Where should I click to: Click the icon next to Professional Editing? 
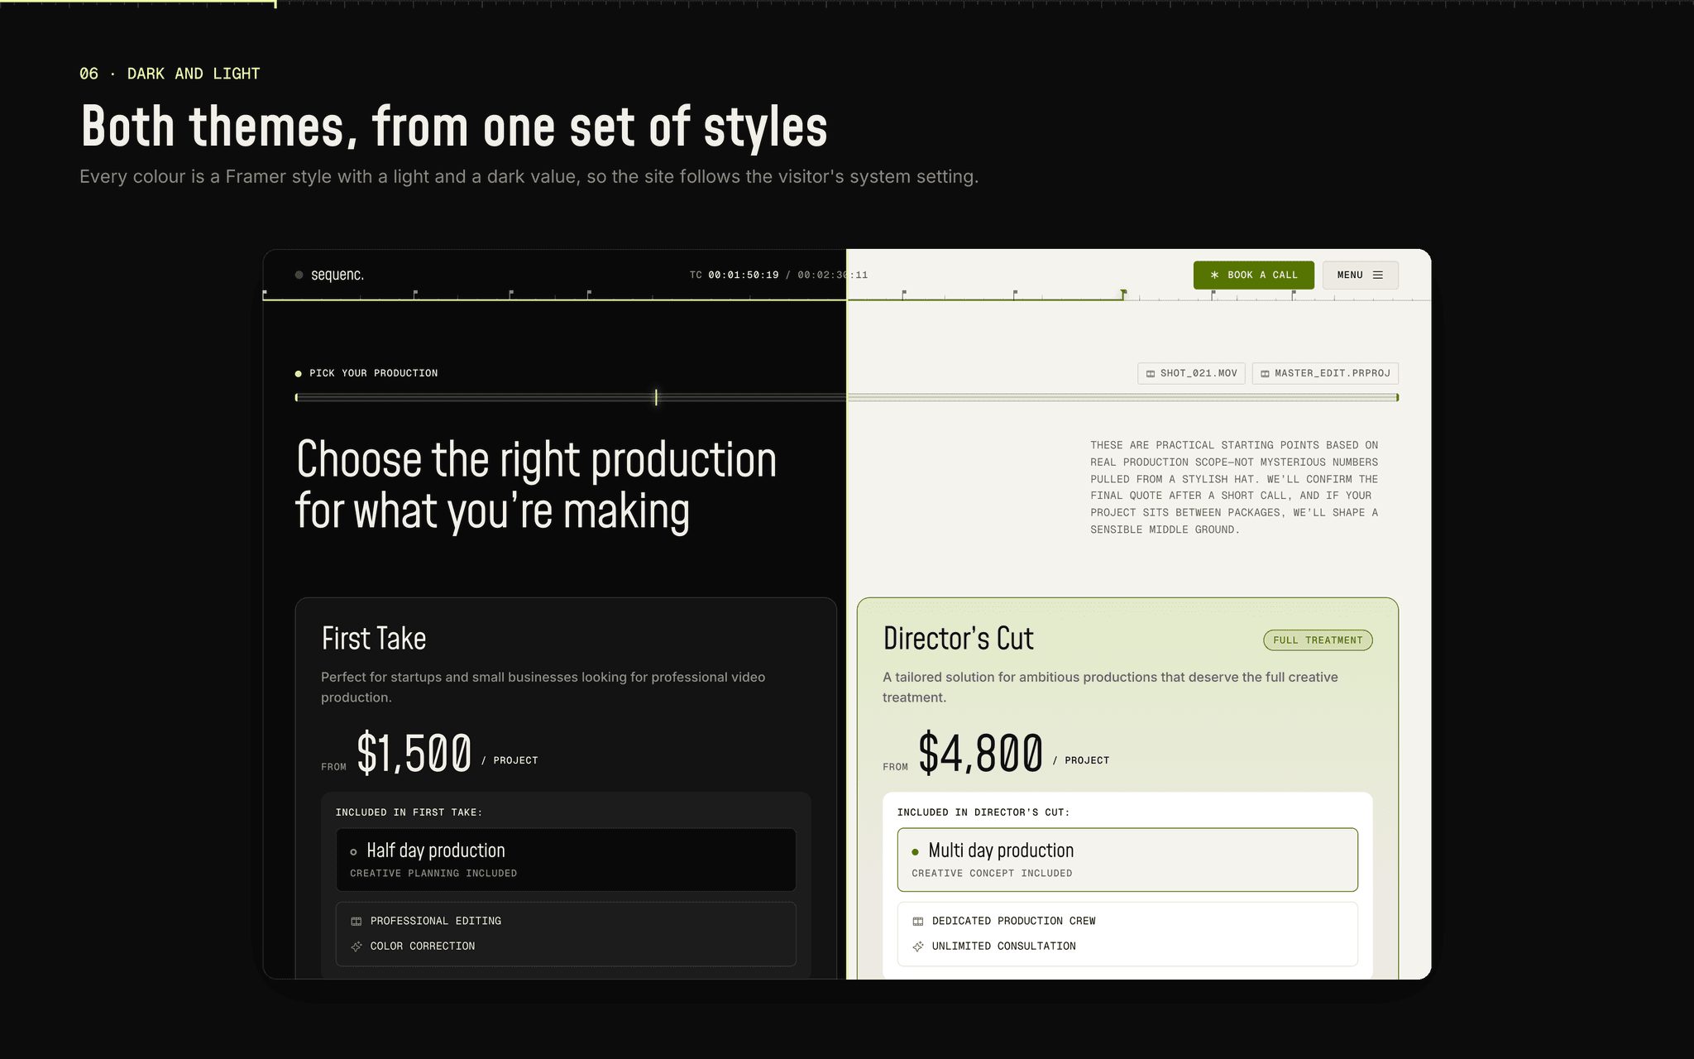[x=357, y=921]
